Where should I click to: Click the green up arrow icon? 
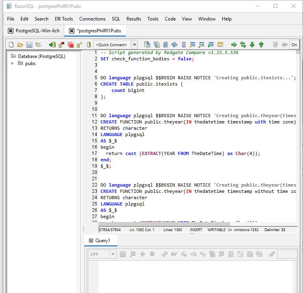click(x=261, y=45)
